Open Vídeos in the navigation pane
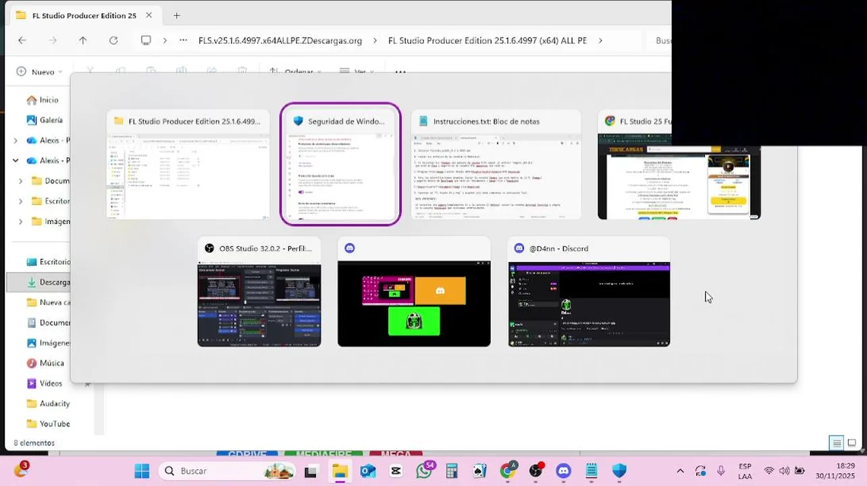 point(44,383)
